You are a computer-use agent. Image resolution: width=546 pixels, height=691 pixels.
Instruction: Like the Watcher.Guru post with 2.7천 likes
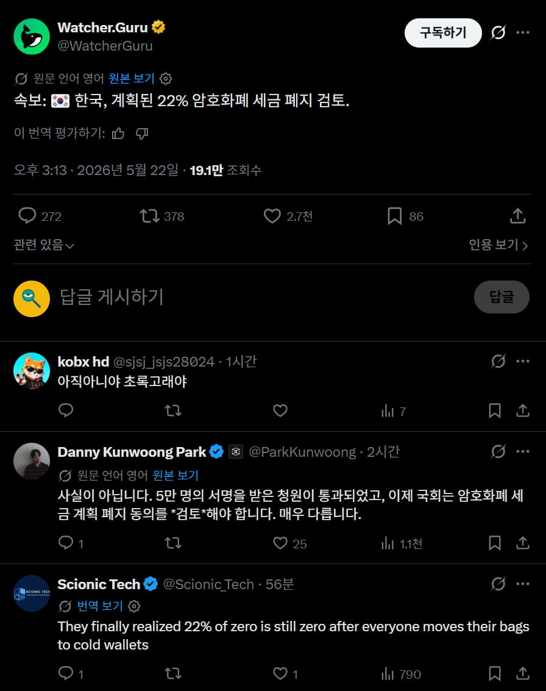click(288, 217)
